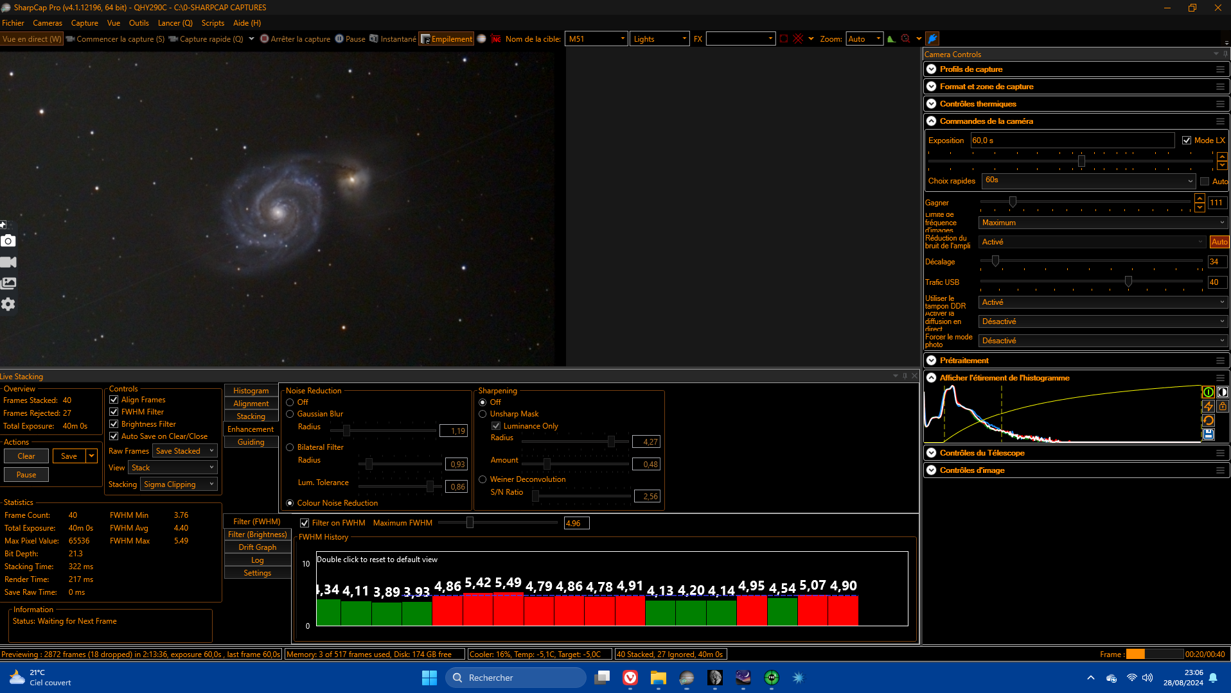Toggle the green power stretch icon
Viewport: 1231px width, 693px height.
click(x=1209, y=392)
